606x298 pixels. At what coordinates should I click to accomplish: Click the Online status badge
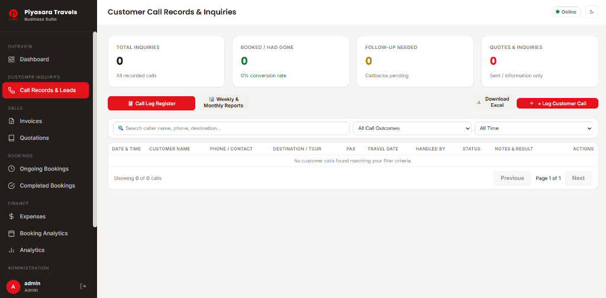tap(566, 12)
